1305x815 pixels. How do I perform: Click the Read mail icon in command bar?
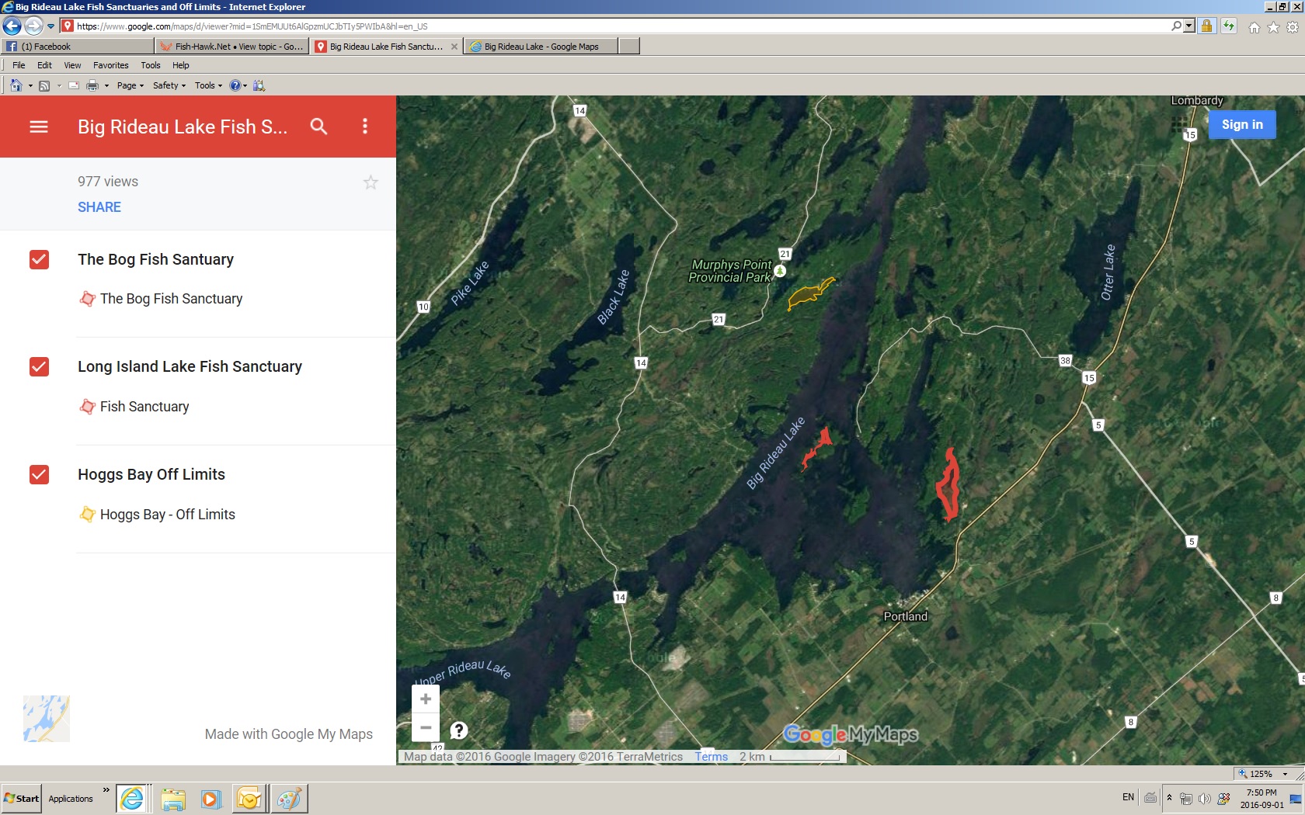click(x=74, y=85)
